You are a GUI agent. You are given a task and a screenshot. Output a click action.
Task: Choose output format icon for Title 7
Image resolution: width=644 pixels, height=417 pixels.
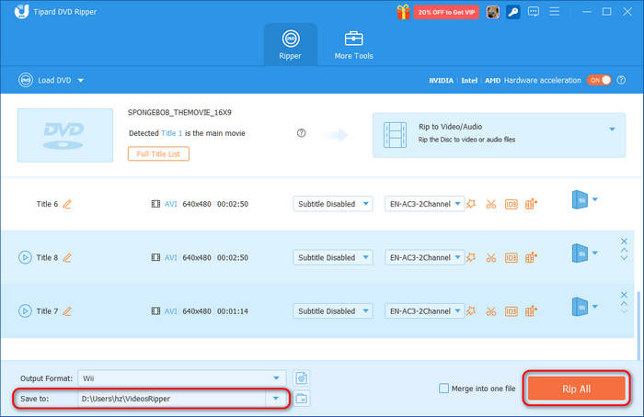pos(580,307)
